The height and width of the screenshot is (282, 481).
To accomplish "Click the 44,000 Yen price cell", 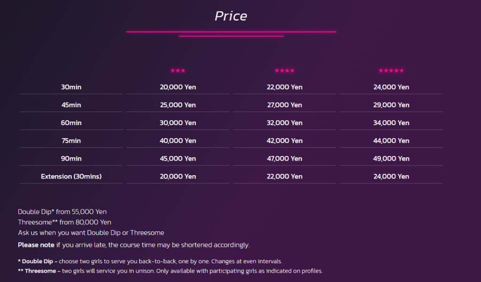I will tap(391, 141).
